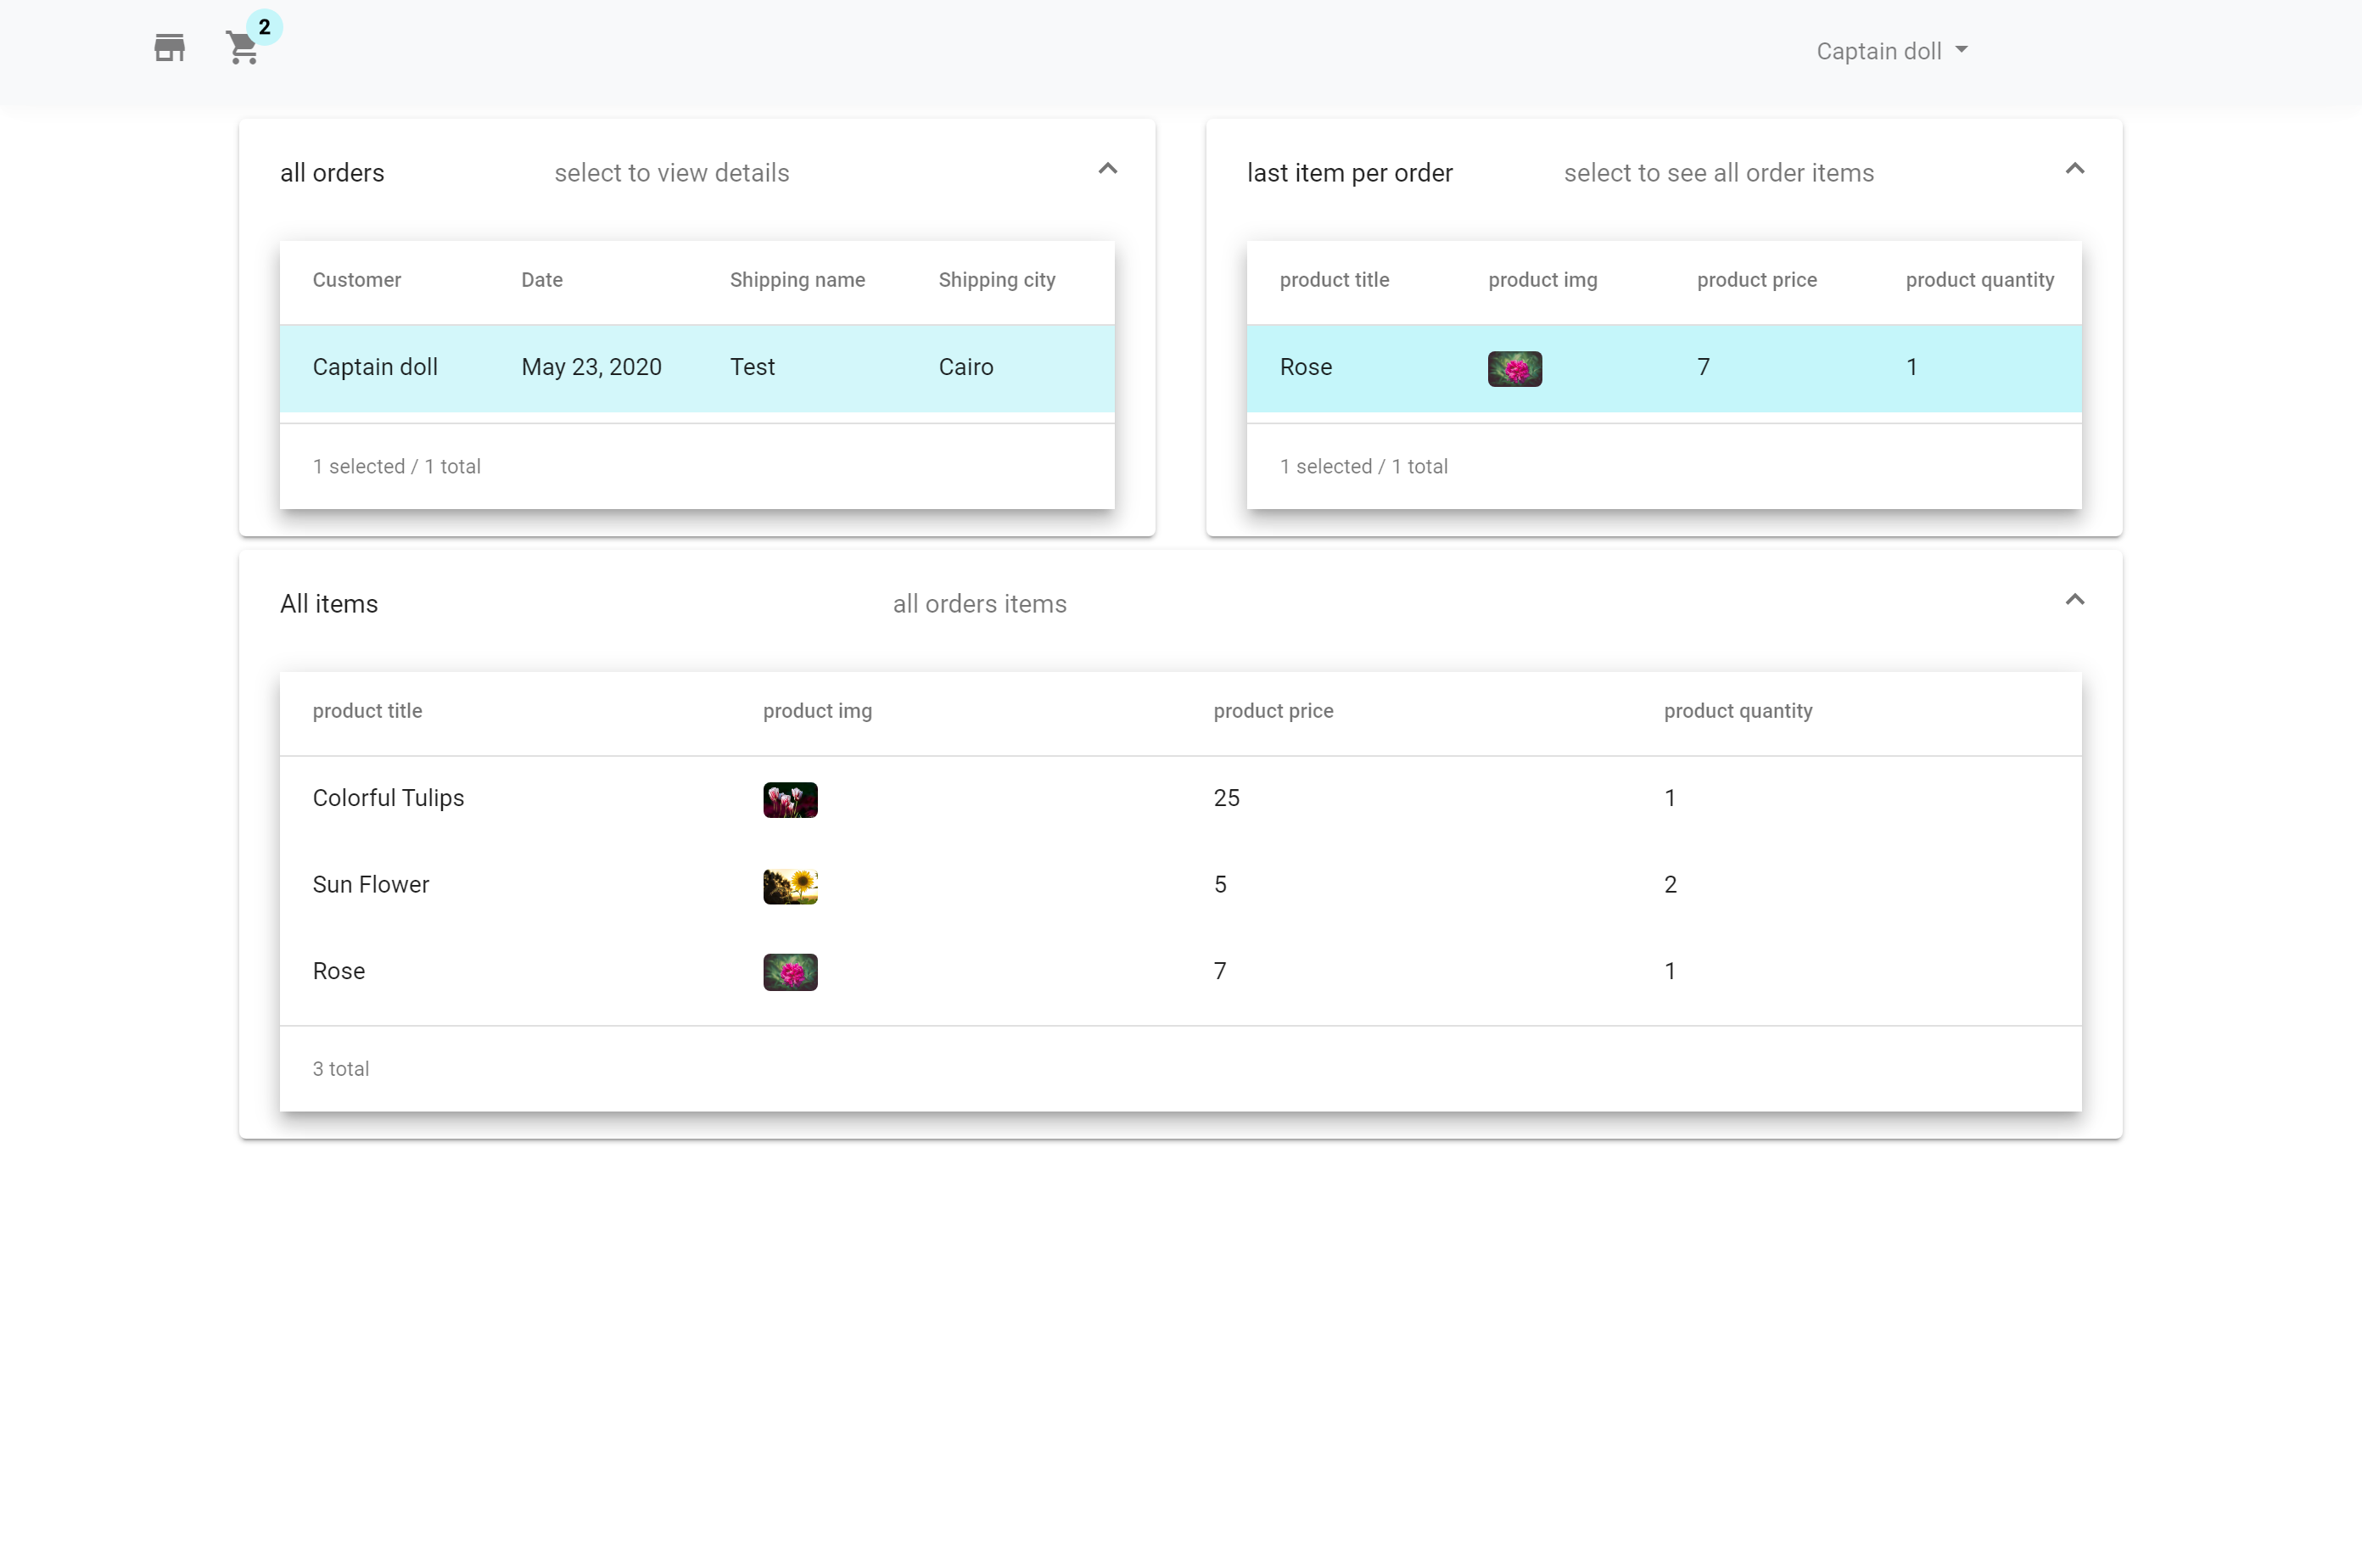Sort orders by Shipping city header
2362x1568 pixels.
[996, 280]
